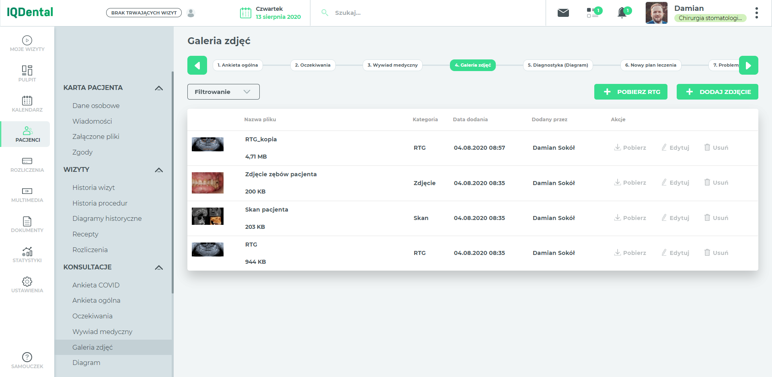Sort by Nazwa pliku column header
This screenshot has width=772, height=377.
click(x=260, y=119)
